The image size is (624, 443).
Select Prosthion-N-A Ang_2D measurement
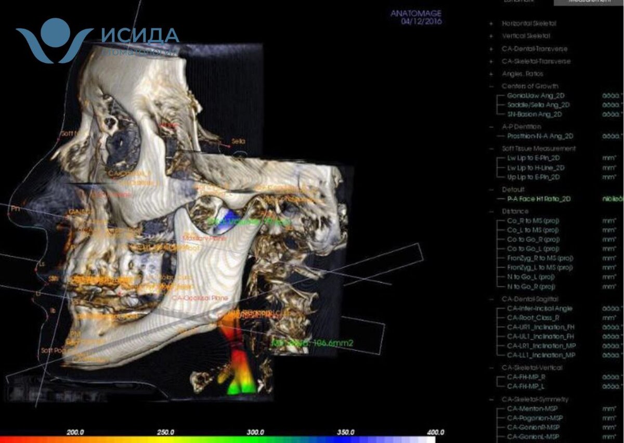540,136
